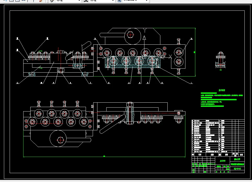Click the table style icon before Standard

click(x=119, y=1)
